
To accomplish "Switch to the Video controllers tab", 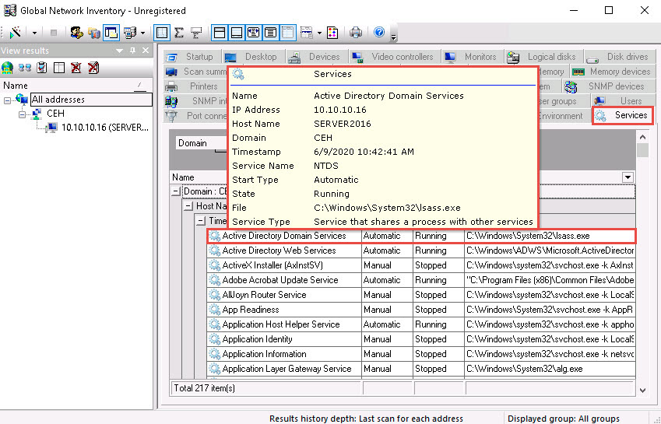I will pyautogui.click(x=393, y=57).
